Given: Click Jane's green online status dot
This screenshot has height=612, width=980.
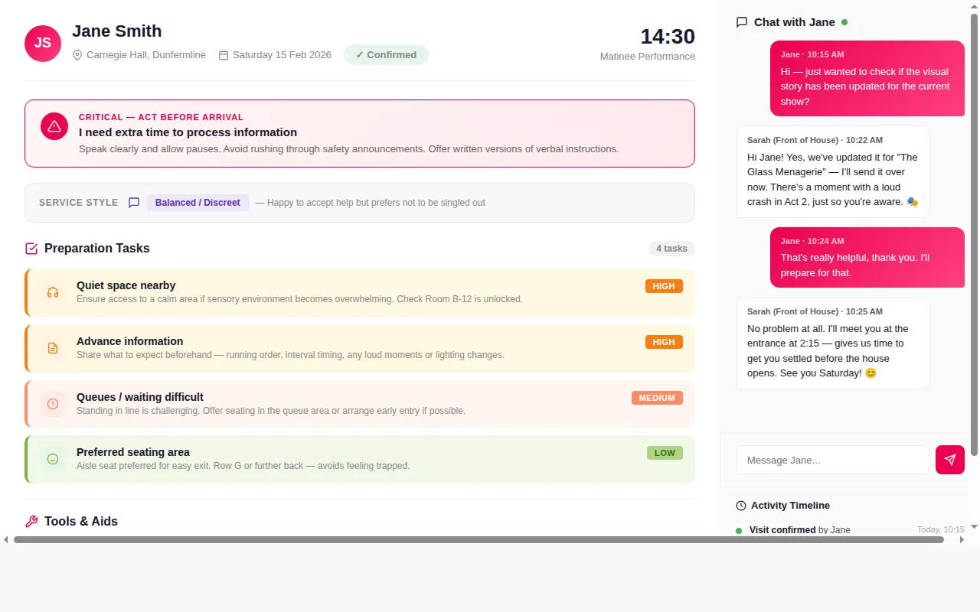Looking at the screenshot, I should 844,22.
